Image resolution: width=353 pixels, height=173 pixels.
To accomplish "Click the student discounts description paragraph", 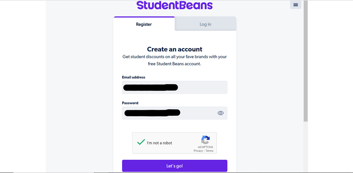I will tap(175, 60).
